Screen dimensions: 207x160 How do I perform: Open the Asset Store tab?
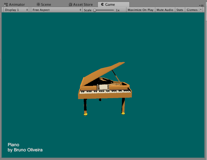[81, 4]
